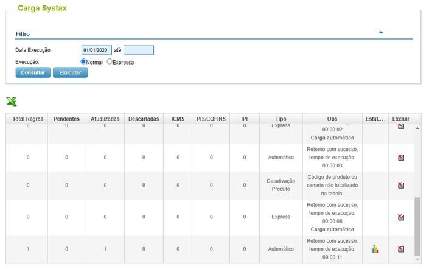
Task: Open statistics chart icon for 00:00:11 row
Action: pos(375,249)
